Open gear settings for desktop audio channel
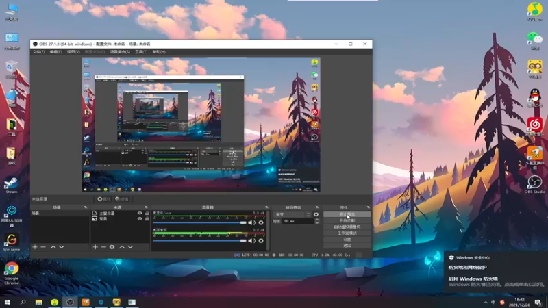548x308 pixels. 261,241
